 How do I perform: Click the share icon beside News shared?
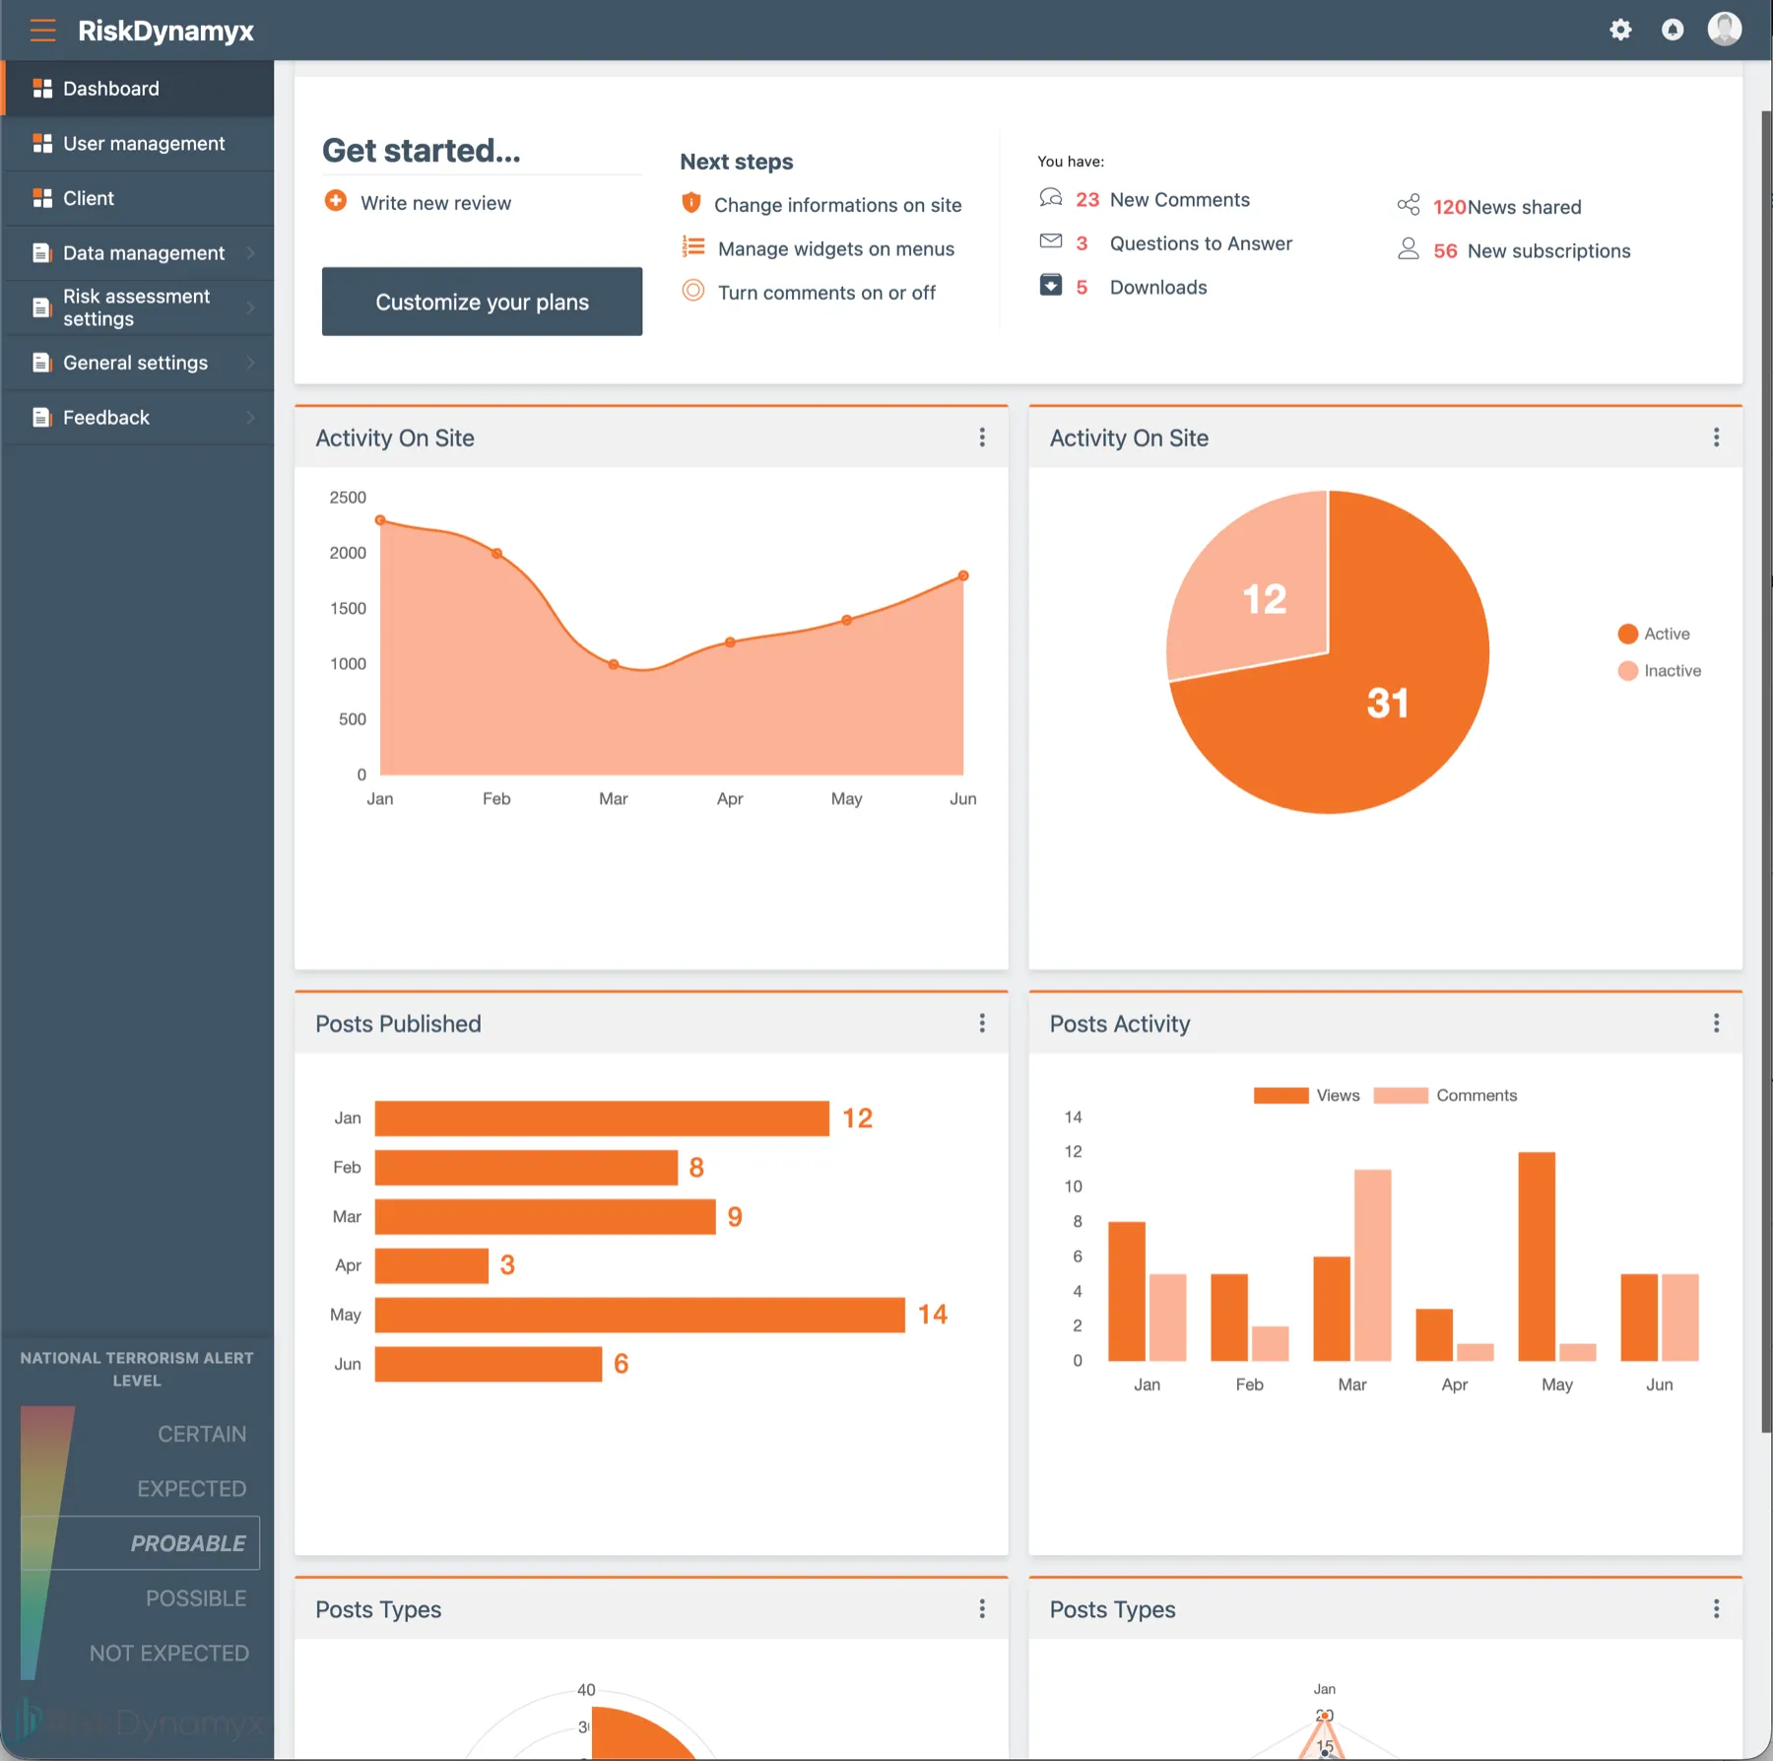click(x=1409, y=205)
